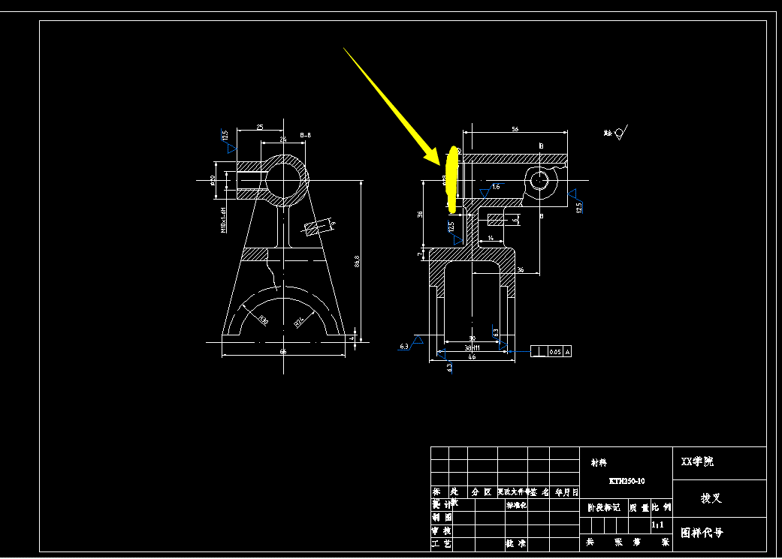Click the datum A cell in tolerance frame
782x559 pixels.
click(567, 352)
